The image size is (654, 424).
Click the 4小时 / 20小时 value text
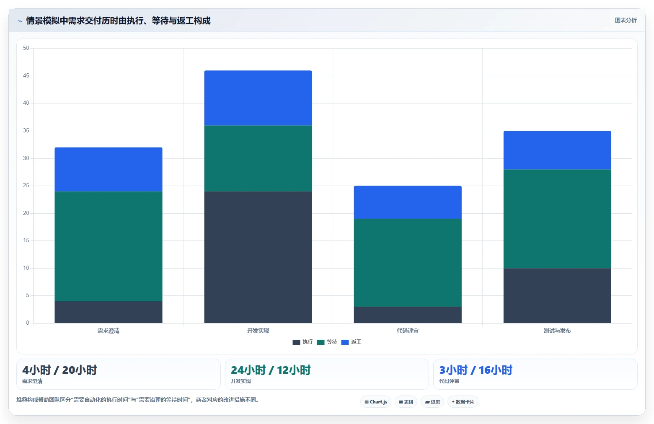pos(59,370)
